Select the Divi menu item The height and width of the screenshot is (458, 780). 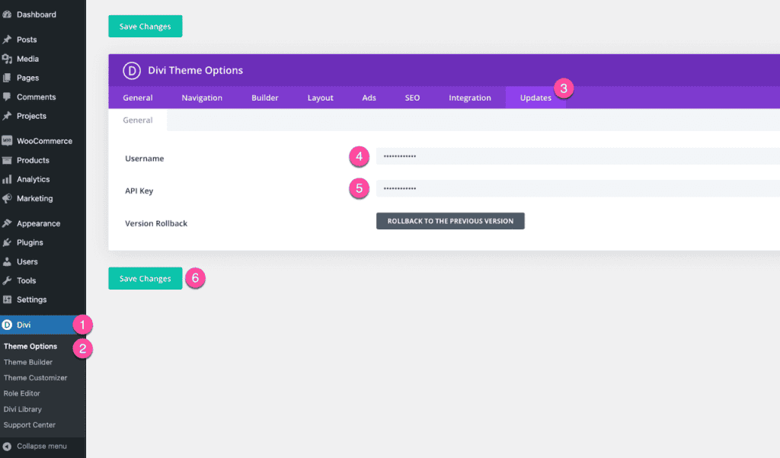click(x=43, y=325)
